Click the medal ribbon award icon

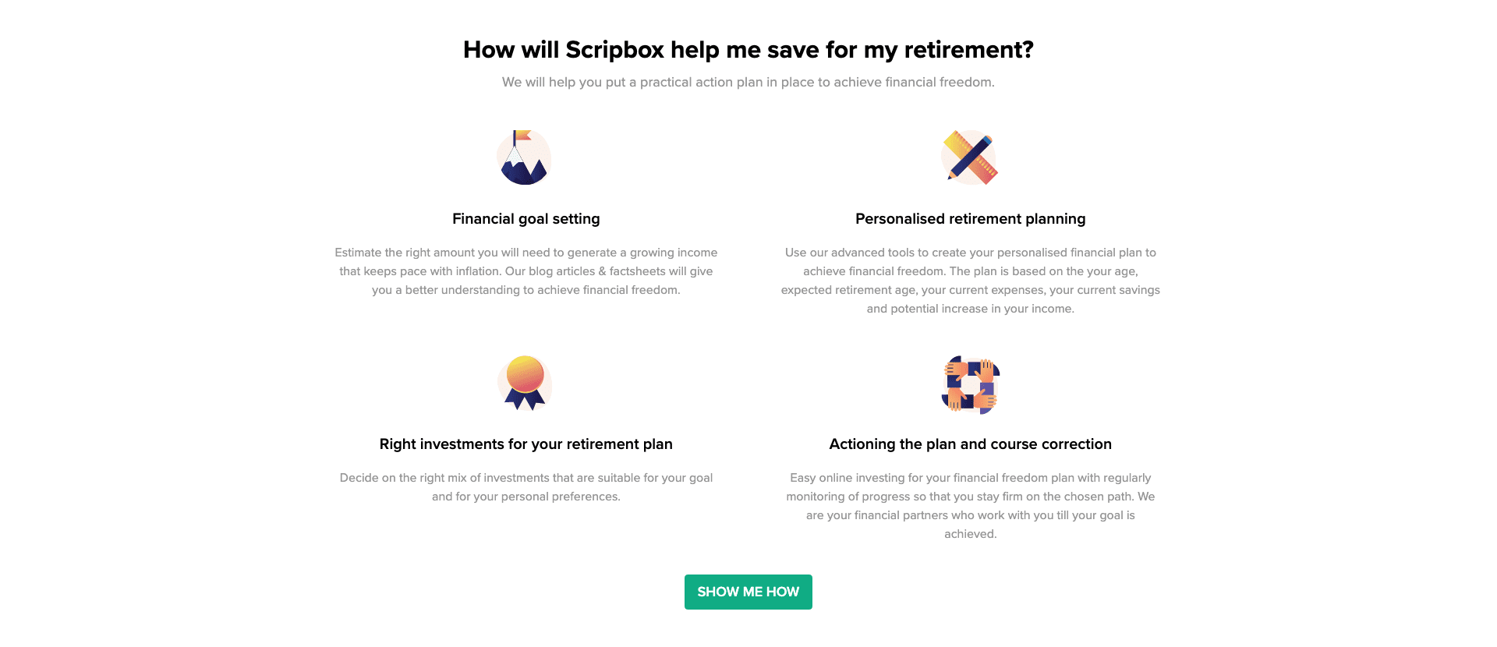[x=525, y=383]
